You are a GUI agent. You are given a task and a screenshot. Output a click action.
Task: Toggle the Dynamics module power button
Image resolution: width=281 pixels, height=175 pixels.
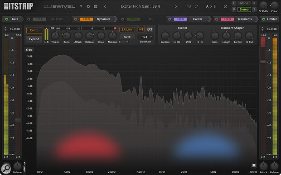click(x=76, y=19)
